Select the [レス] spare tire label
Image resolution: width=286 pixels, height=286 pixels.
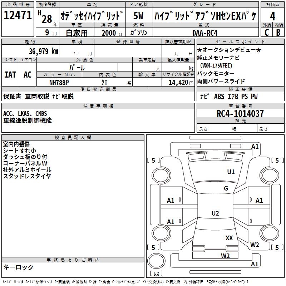156,273
